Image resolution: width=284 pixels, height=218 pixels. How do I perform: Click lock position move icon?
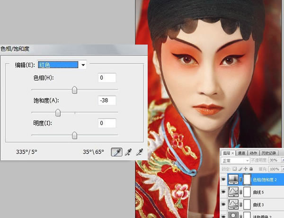(x=245, y=169)
